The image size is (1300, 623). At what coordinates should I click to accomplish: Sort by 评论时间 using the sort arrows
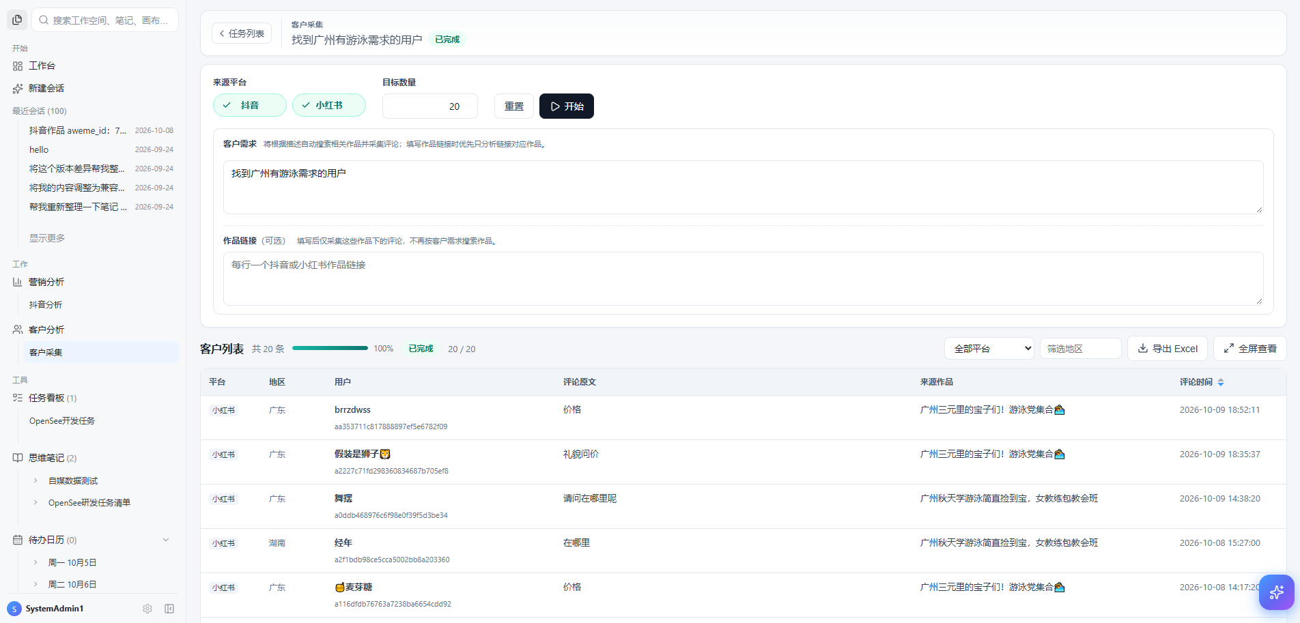(1221, 382)
